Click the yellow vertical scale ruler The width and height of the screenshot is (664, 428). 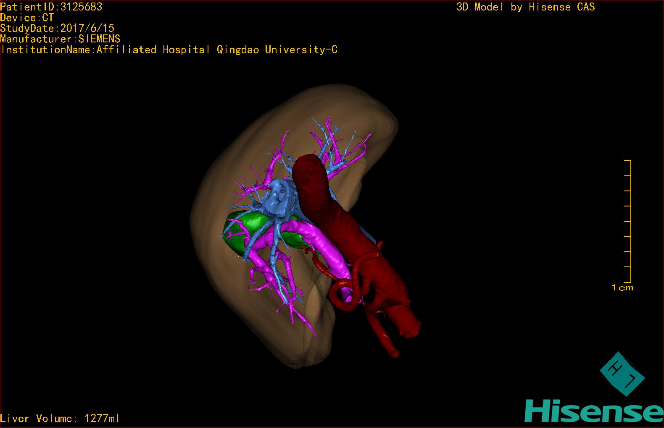pyautogui.click(x=630, y=221)
